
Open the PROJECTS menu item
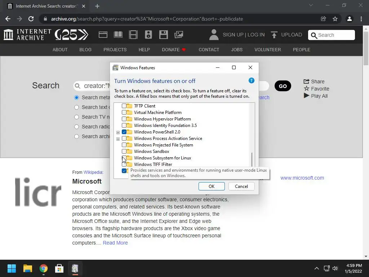pos(115,50)
